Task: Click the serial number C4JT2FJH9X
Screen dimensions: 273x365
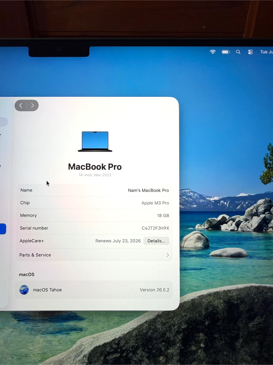Action: (155, 228)
